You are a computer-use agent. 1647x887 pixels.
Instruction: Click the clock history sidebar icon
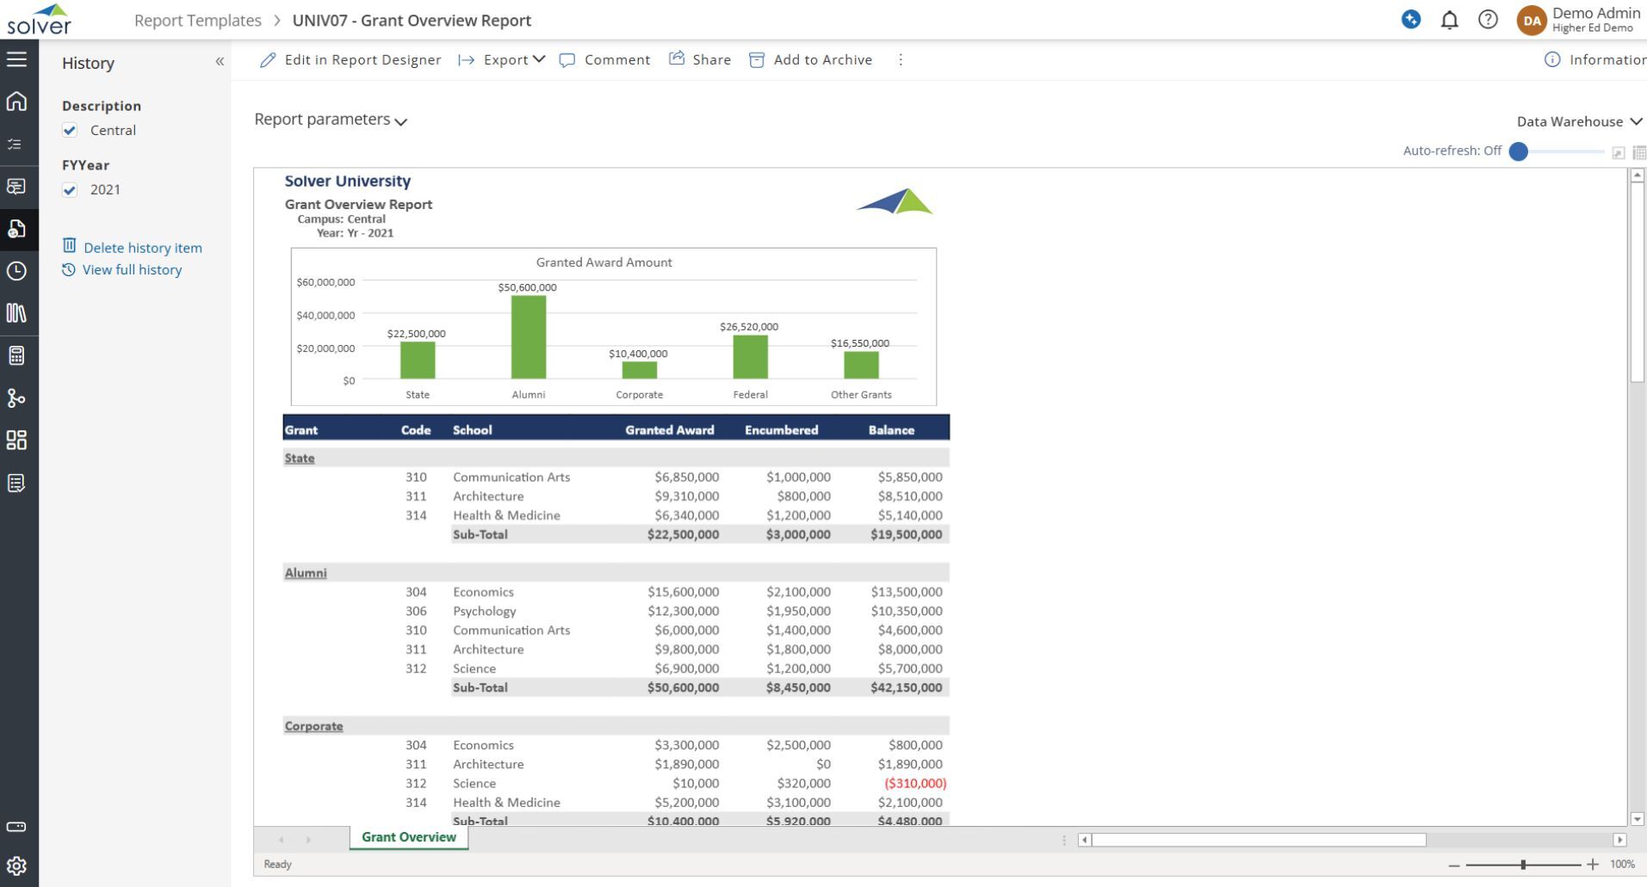(x=16, y=271)
